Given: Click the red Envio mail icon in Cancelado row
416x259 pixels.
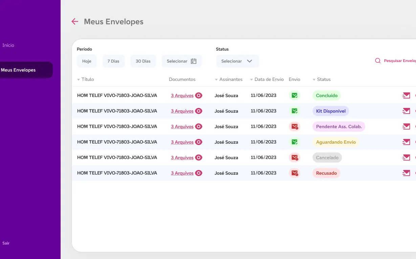Looking at the screenshot, I should (x=294, y=157).
